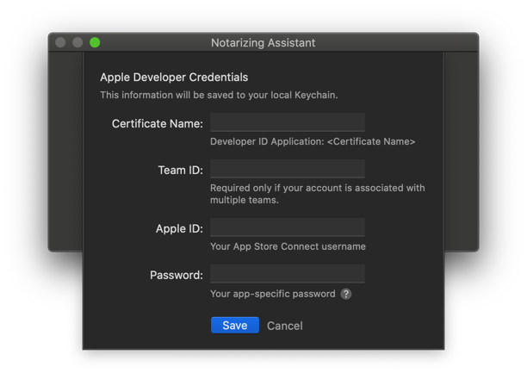Viewport: 527px width, 373px height.
Task: Click into the Password field
Action: coord(288,274)
